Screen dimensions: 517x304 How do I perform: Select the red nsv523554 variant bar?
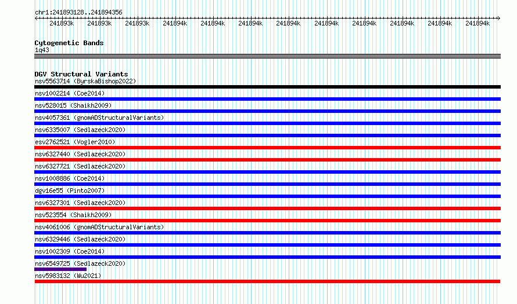pyautogui.click(x=267, y=221)
